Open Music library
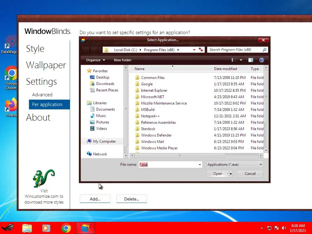Viewport: 312px width, 234px height. point(101,115)
